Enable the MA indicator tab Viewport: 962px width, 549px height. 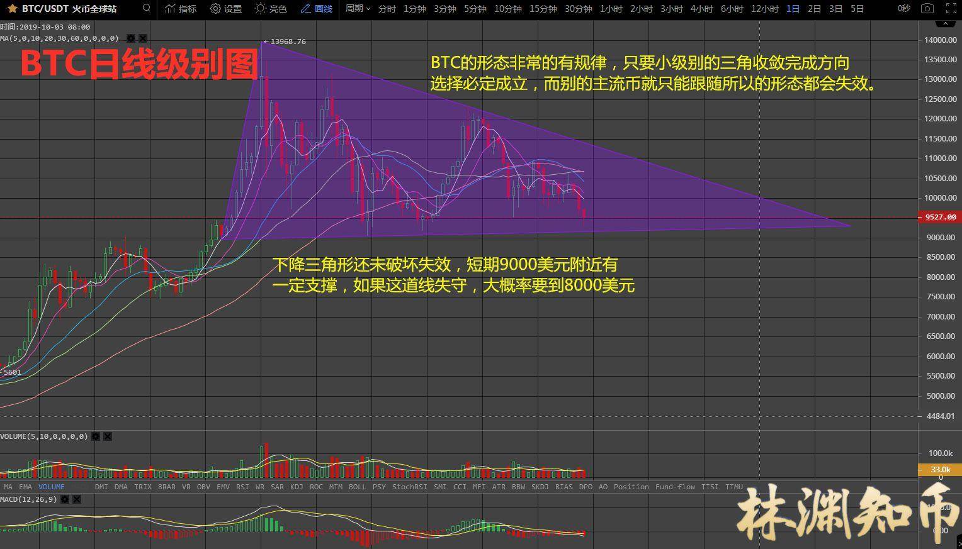click(8, 487)
